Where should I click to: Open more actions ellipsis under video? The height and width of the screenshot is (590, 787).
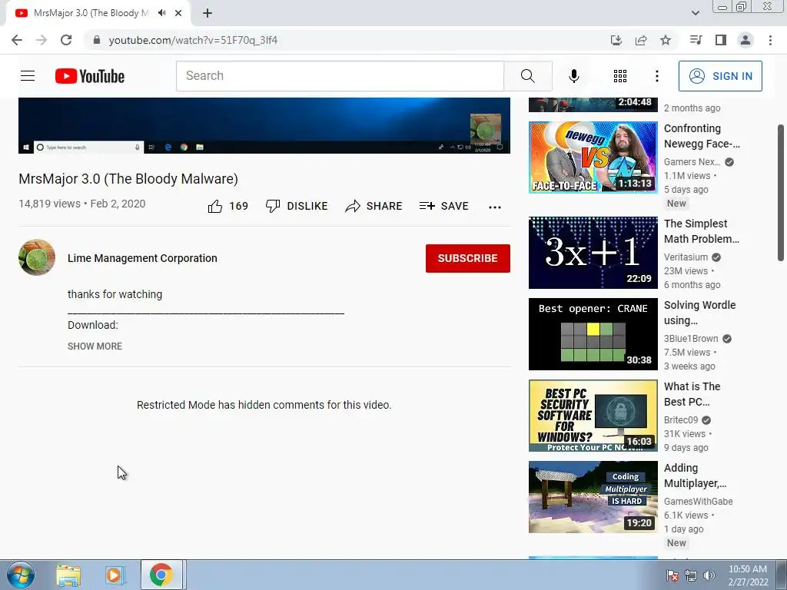click(495, 207)
